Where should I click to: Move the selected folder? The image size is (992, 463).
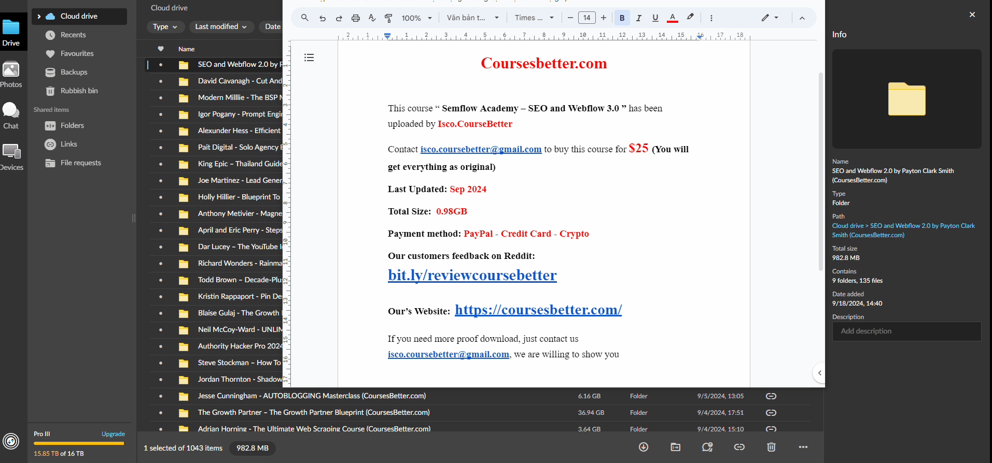(676, 447)
